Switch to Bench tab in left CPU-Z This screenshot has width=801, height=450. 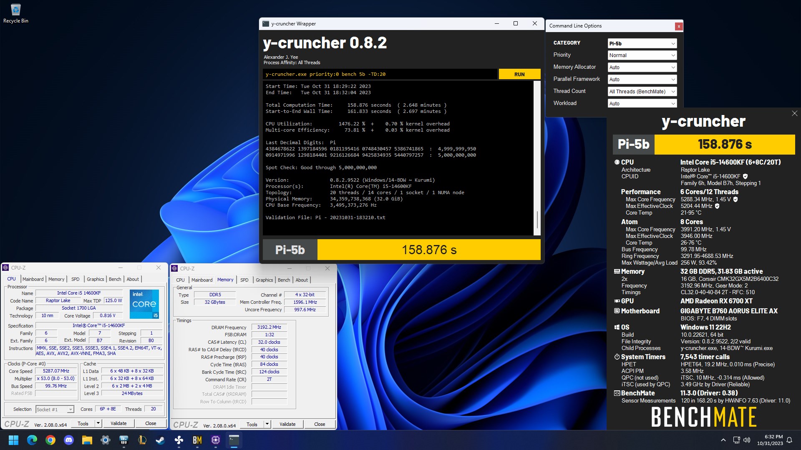[x=115, y=279]
